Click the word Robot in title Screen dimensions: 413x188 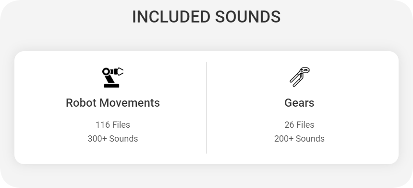pos(81,103)
